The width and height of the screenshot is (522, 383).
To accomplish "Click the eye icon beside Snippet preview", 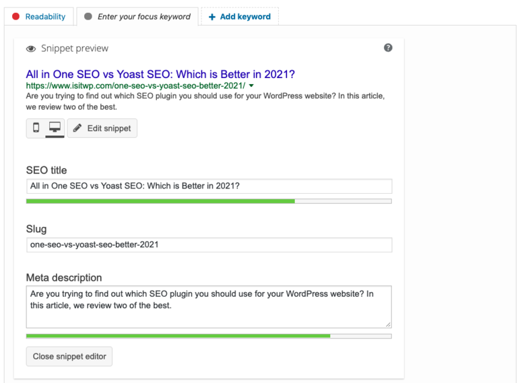I will (31, 49).
